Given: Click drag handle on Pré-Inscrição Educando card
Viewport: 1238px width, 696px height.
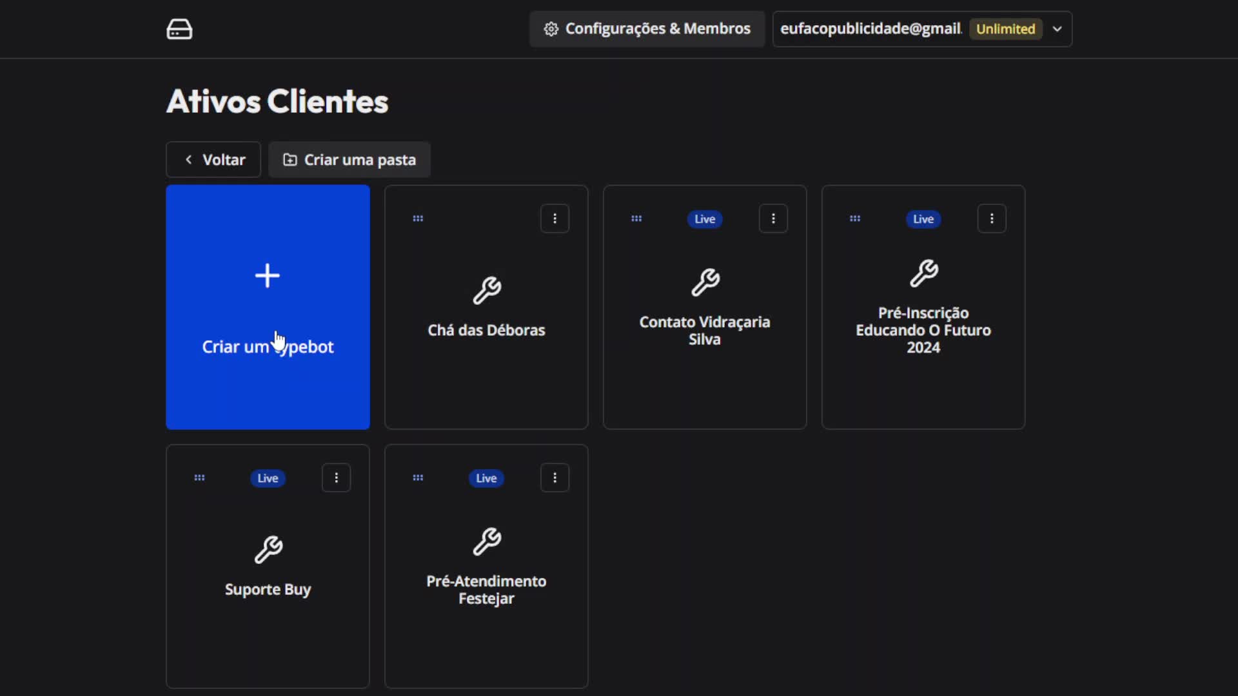Looking at the screenshot, I should click(855, 218).
